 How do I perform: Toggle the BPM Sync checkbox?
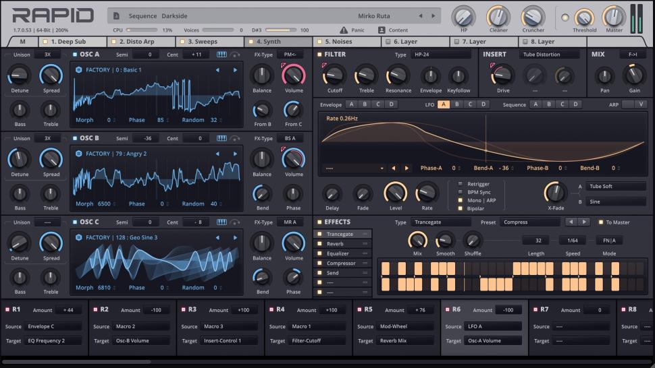pos(461,192)
